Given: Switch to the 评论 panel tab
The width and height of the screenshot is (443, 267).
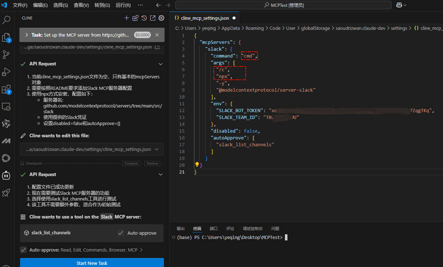Looking at the screenshot, I should pos(230,229).
